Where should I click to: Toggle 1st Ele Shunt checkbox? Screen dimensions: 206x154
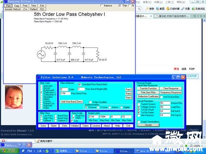click(x=139, y=110)
